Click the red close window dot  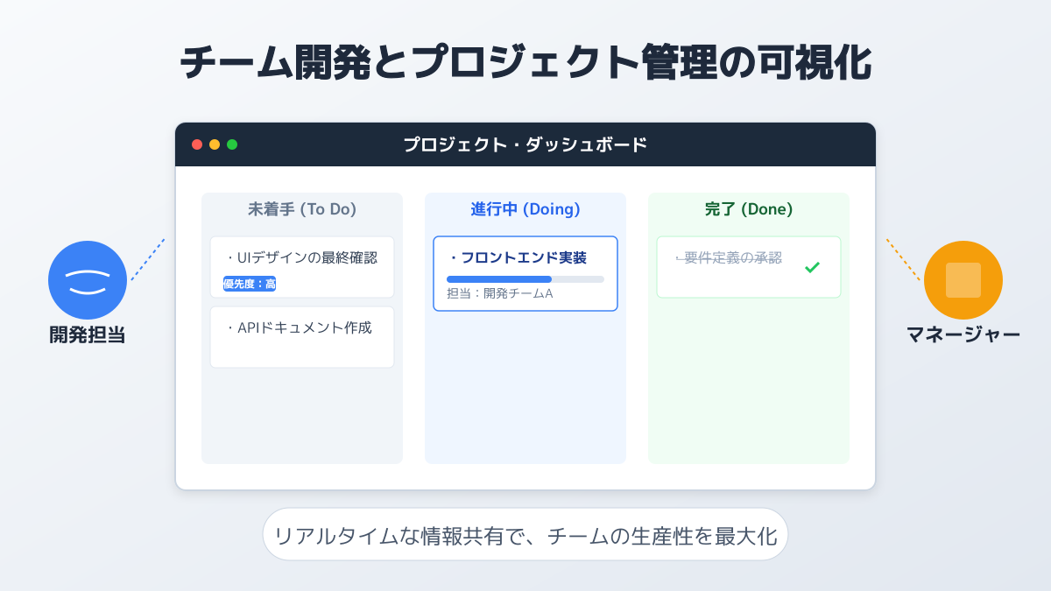(x=197, y=144)
